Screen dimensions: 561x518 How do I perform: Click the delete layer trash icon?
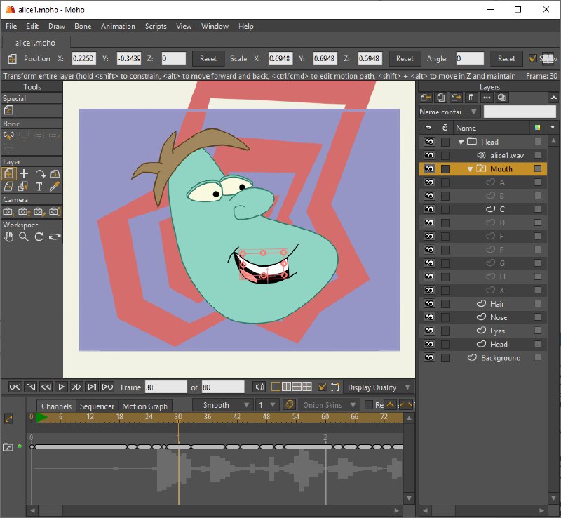pos(471,98)
